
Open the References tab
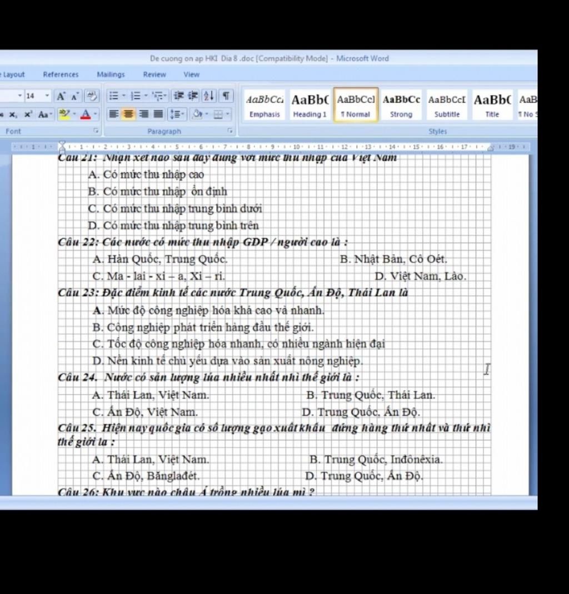point(61,74)
